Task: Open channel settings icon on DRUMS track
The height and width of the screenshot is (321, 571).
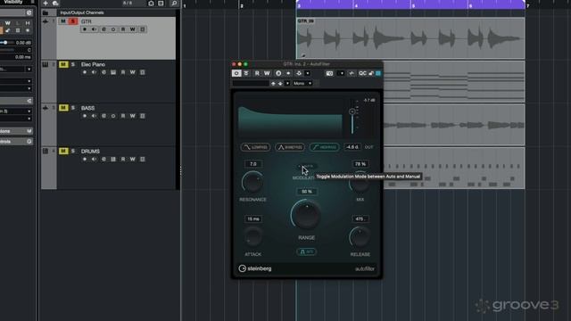Action: pyautogui.click(x=103, y=159)
